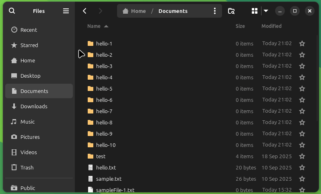
Task: Sort files by the Name column header
Action: coord(94,26)
